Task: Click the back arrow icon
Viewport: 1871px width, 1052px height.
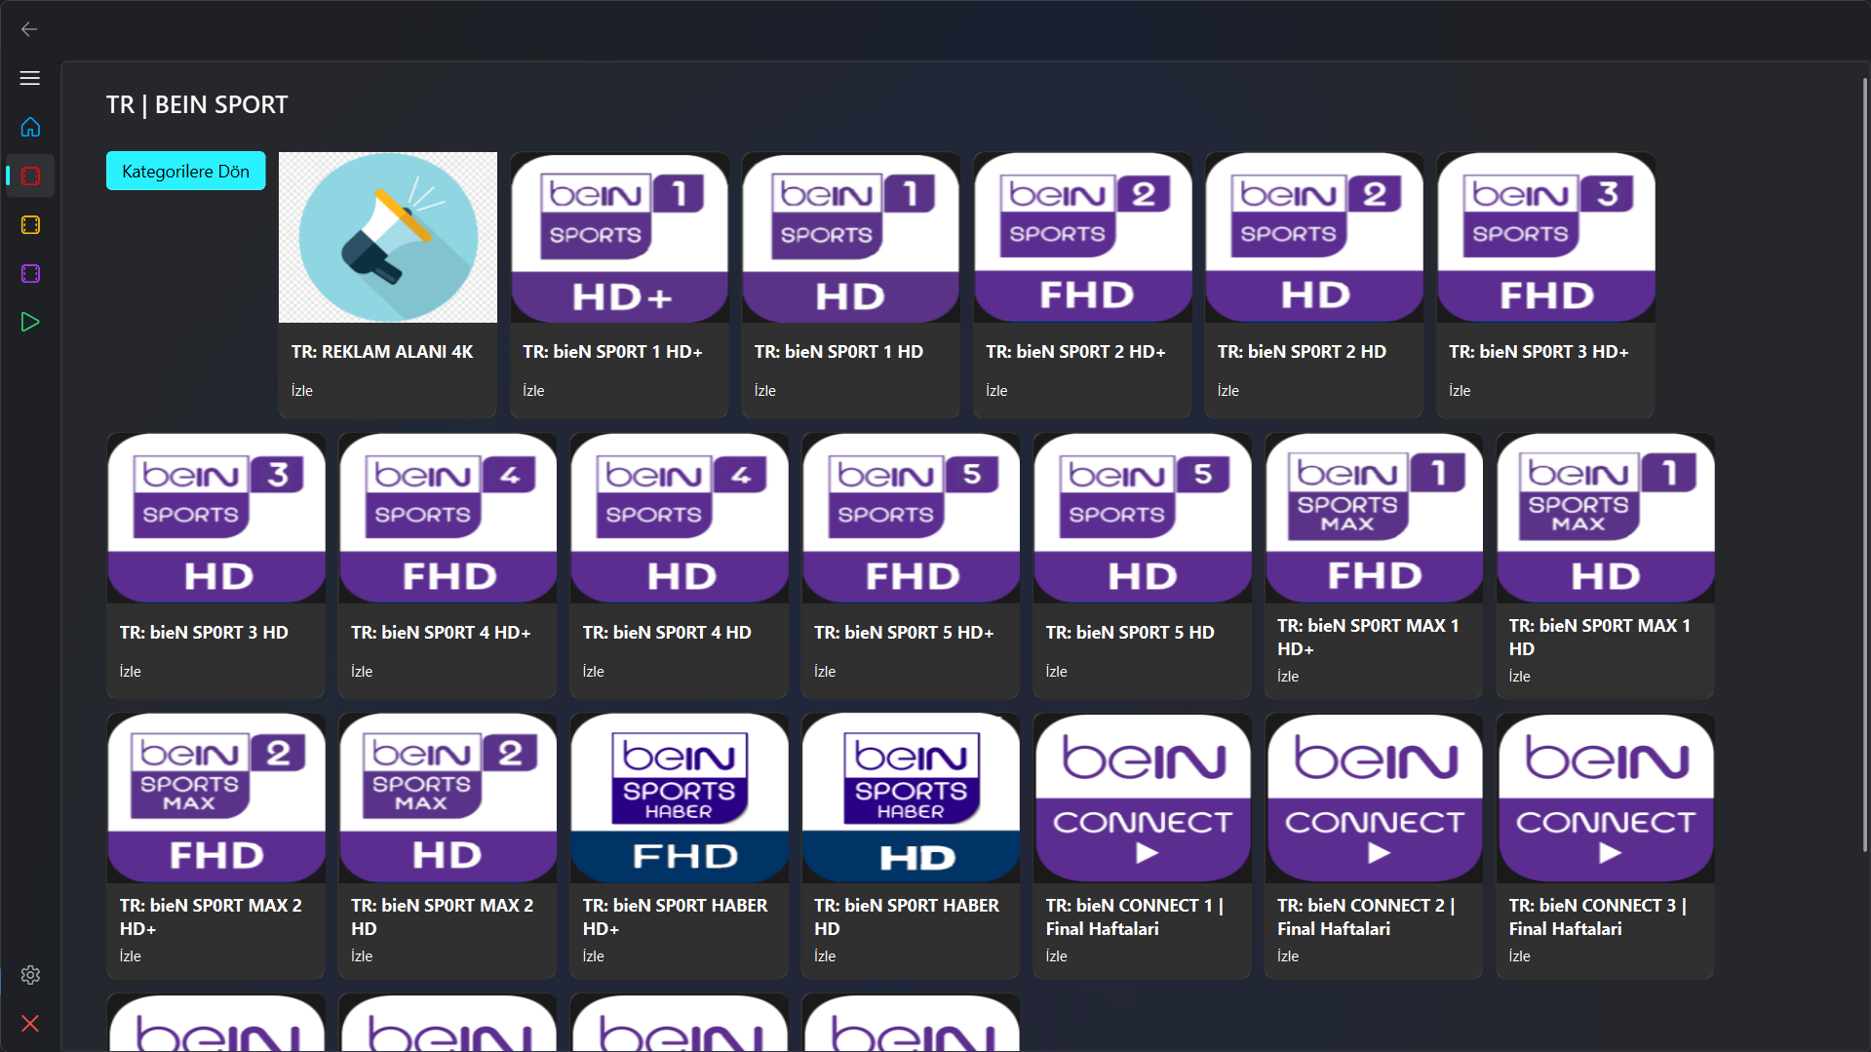Action: (29, 29)
